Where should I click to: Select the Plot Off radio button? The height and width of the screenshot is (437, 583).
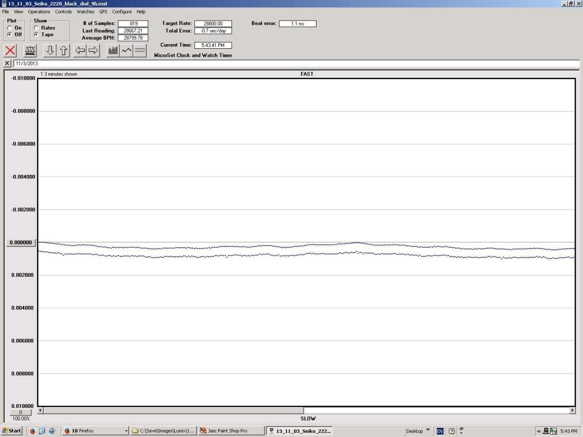click(10, 35)
